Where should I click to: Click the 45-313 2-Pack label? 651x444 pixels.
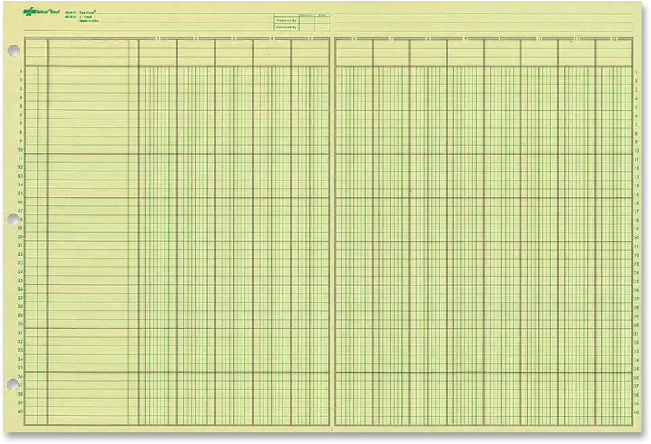click(71, 15)
